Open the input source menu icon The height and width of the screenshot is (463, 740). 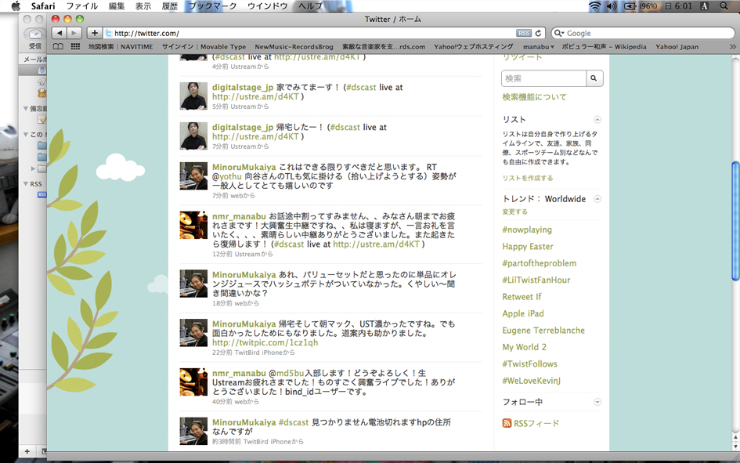(x=705, y=6)
